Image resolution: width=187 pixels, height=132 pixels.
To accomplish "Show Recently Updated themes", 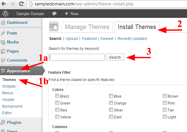I will pos(132,39).
